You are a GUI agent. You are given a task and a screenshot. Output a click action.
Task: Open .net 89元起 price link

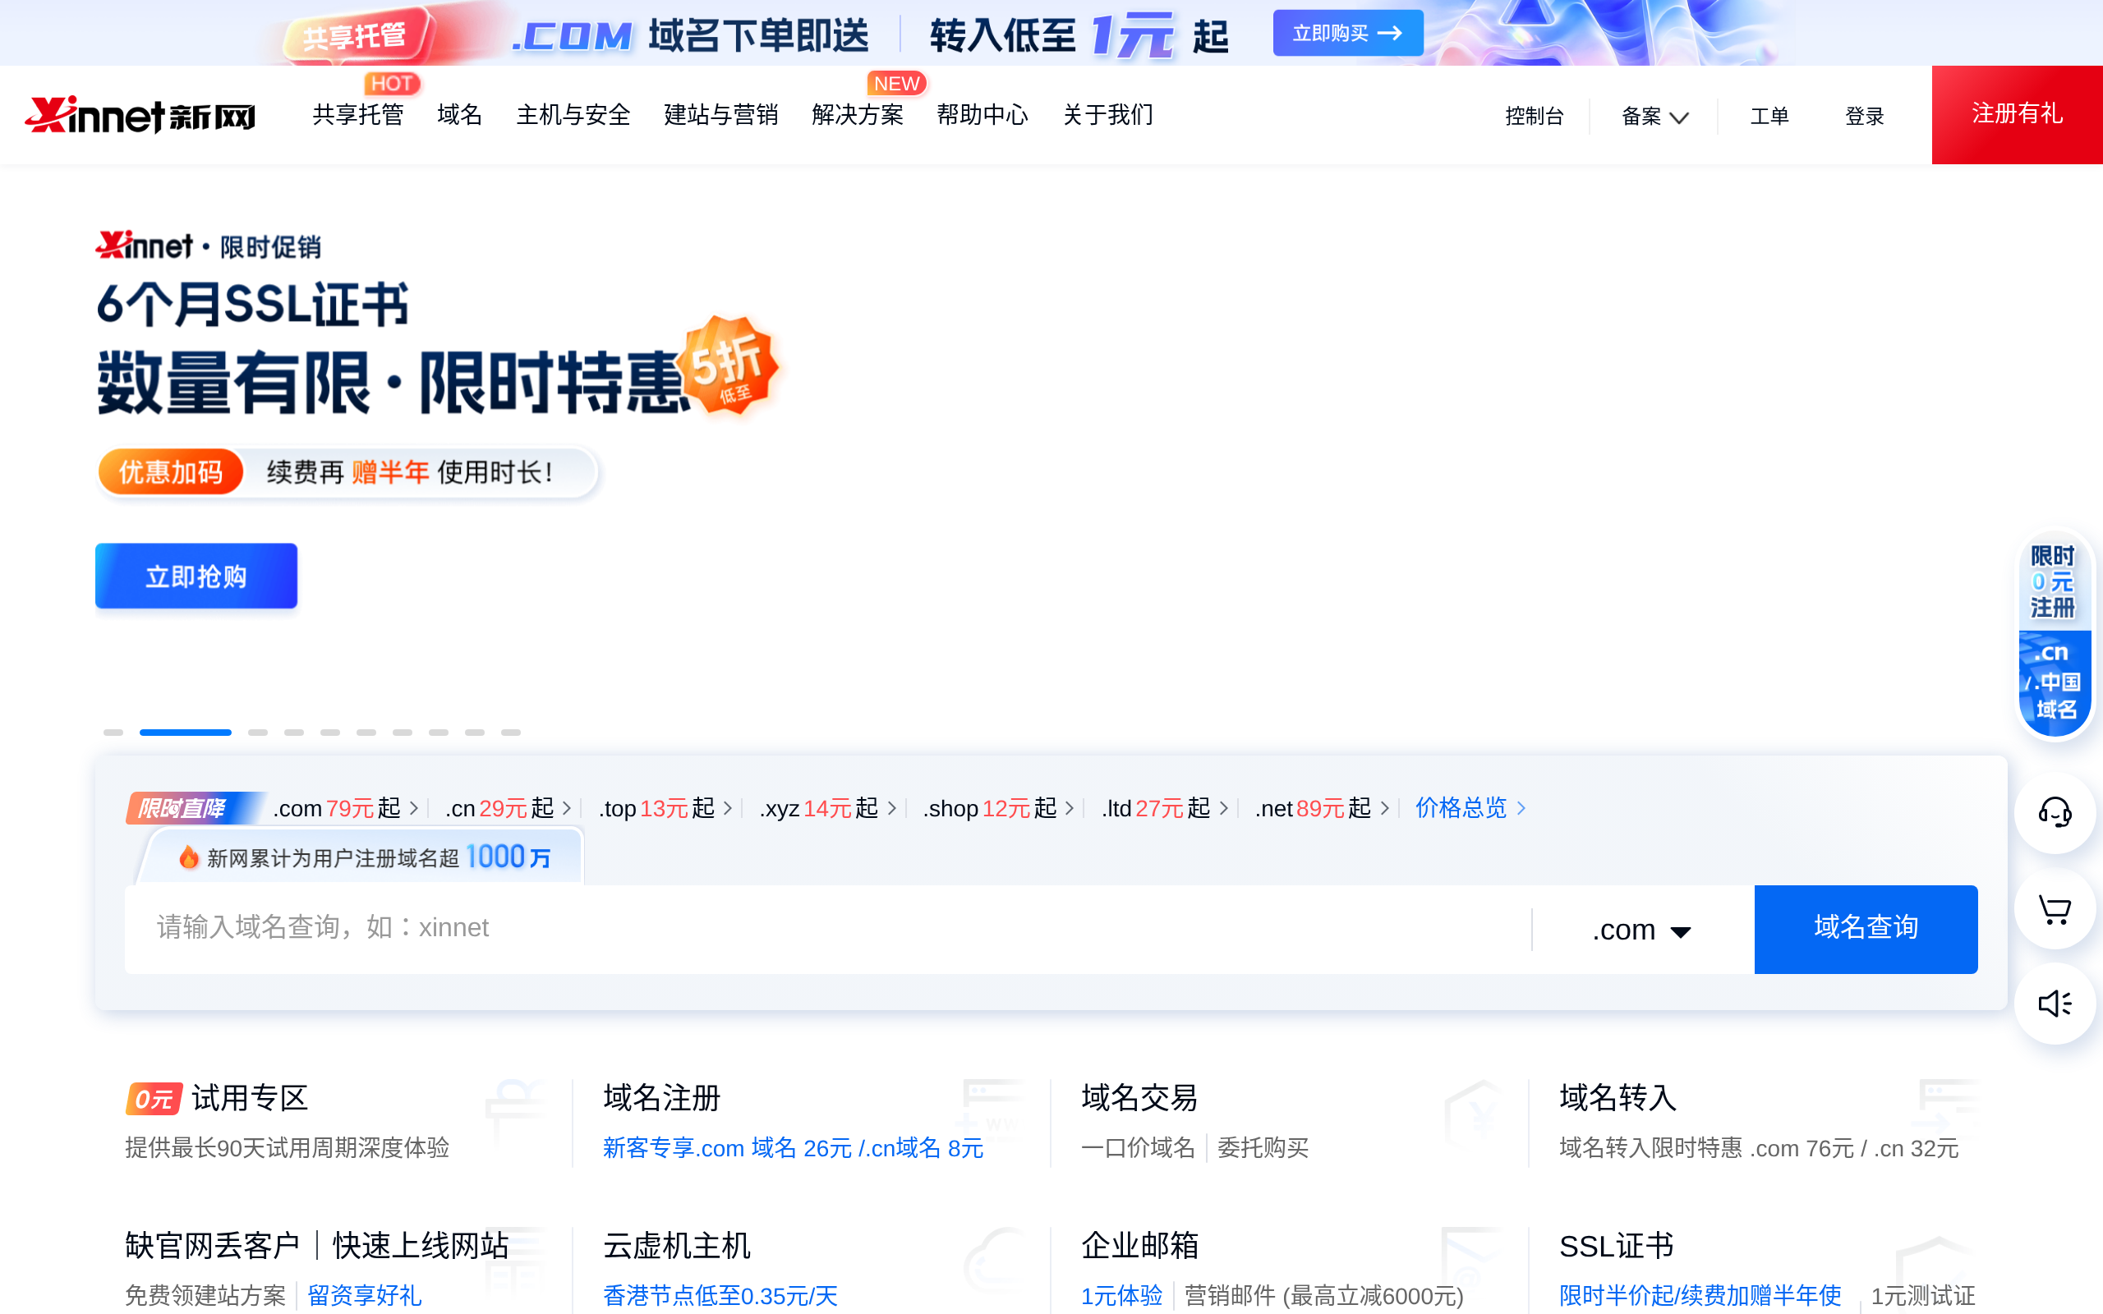click(1322, 808)
